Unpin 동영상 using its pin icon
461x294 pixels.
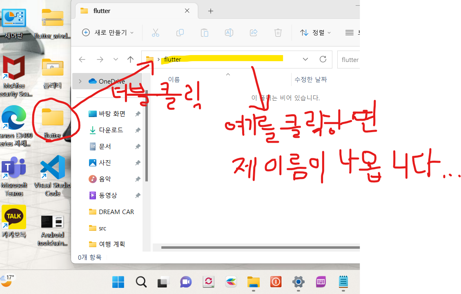click(138, 195)
